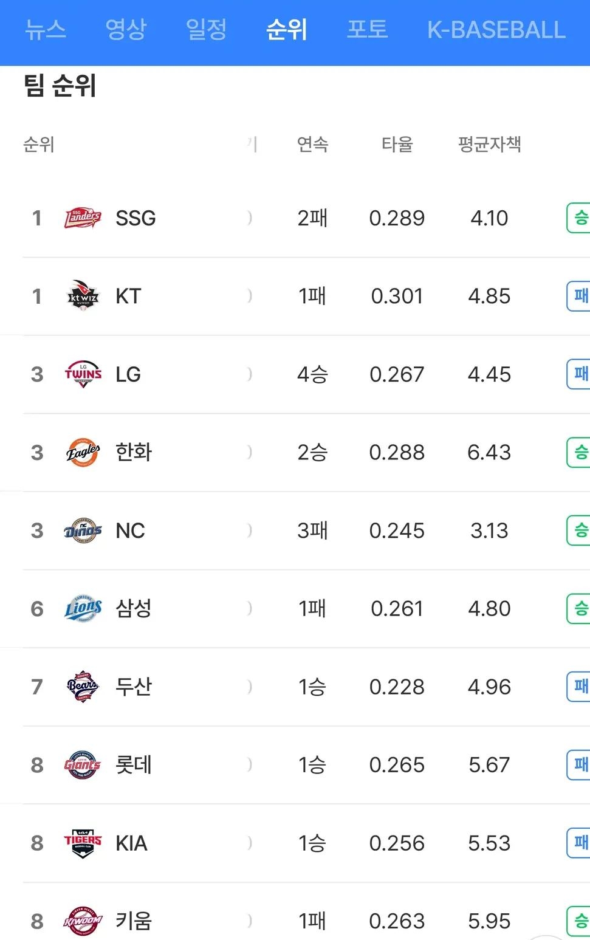
Task: Tap the 평균자책 column header
Action: (x=489, y=144)
